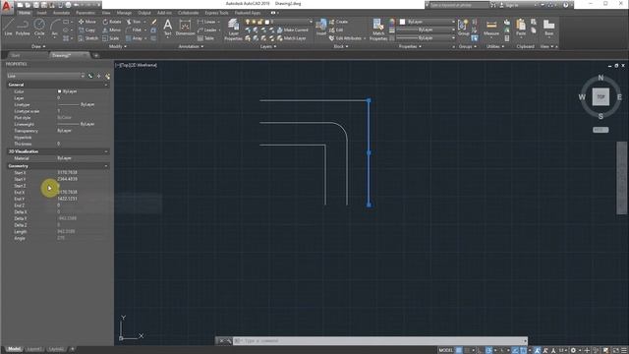Click the Insert block icon
629x354 pixels.
tap(321, 28)
